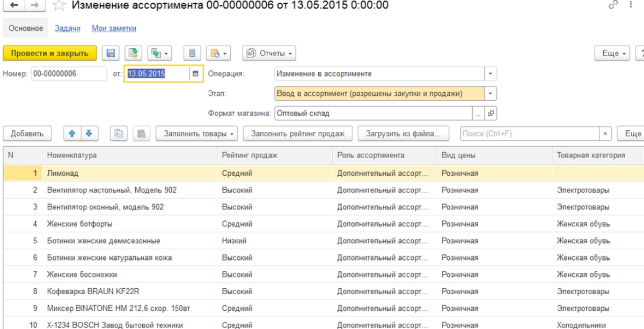Click into the Поиск search field
Image resolution: width=644 pixels, height=329 pixels.
pyautogui.click(x=530, y=133)
